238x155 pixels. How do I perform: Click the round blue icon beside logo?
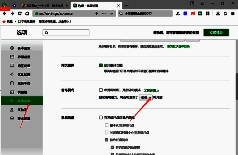tap(14, 6)
